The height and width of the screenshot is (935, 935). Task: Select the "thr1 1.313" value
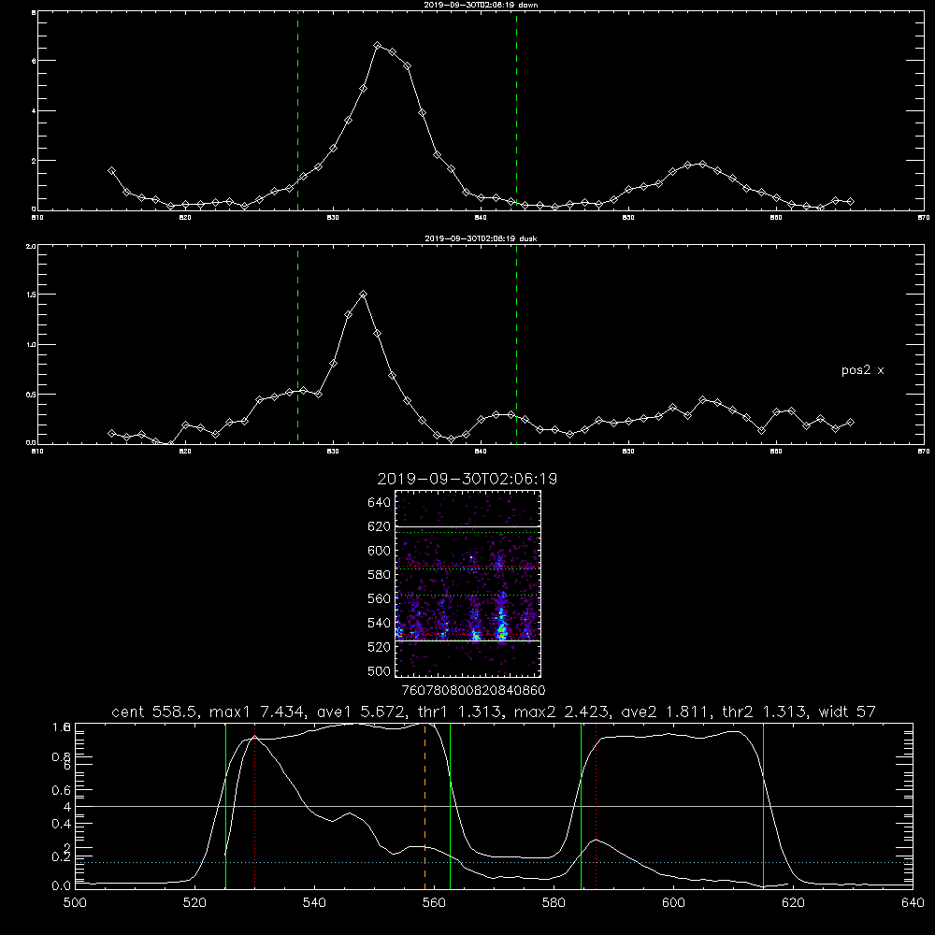coord(459,712)
